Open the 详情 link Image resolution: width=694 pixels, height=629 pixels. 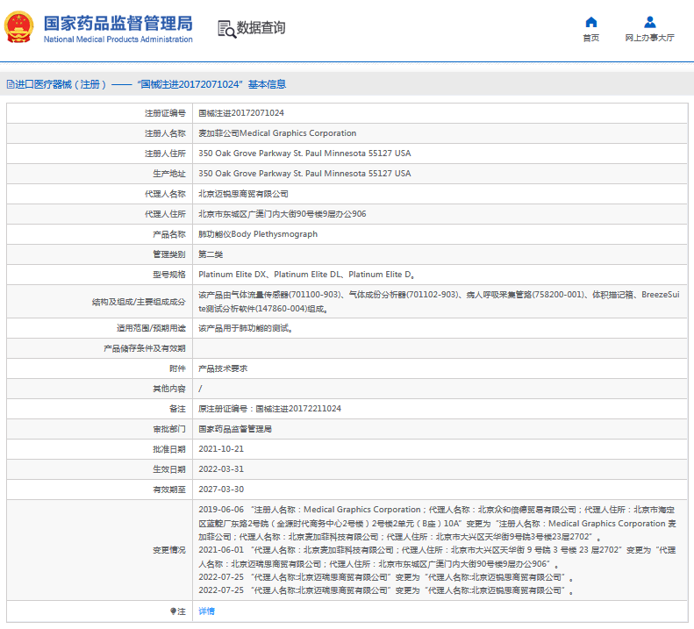(206, 611)
